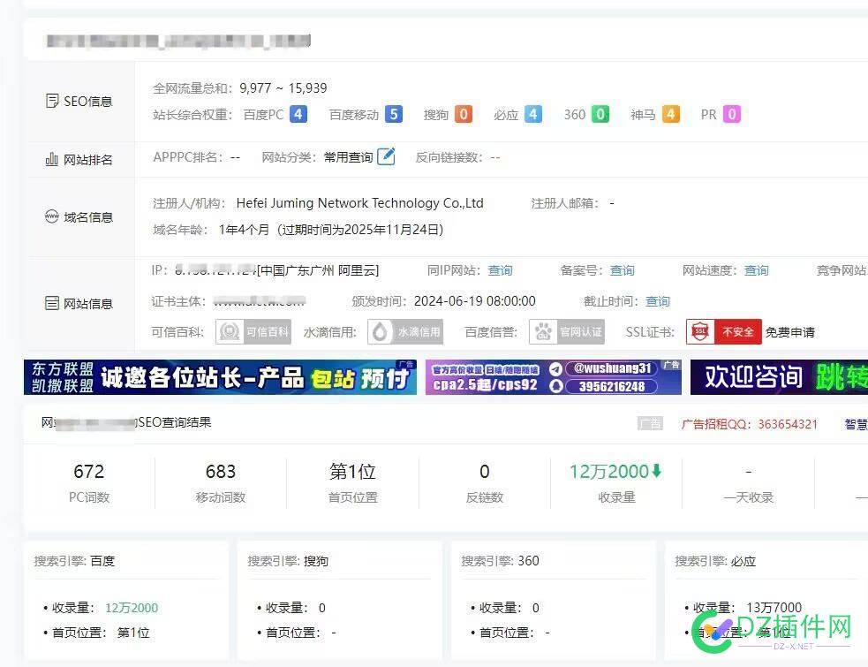Click the 百度移动 weight badge 5
The width and height of the screenshot is (868, 667).
(393, 114)
